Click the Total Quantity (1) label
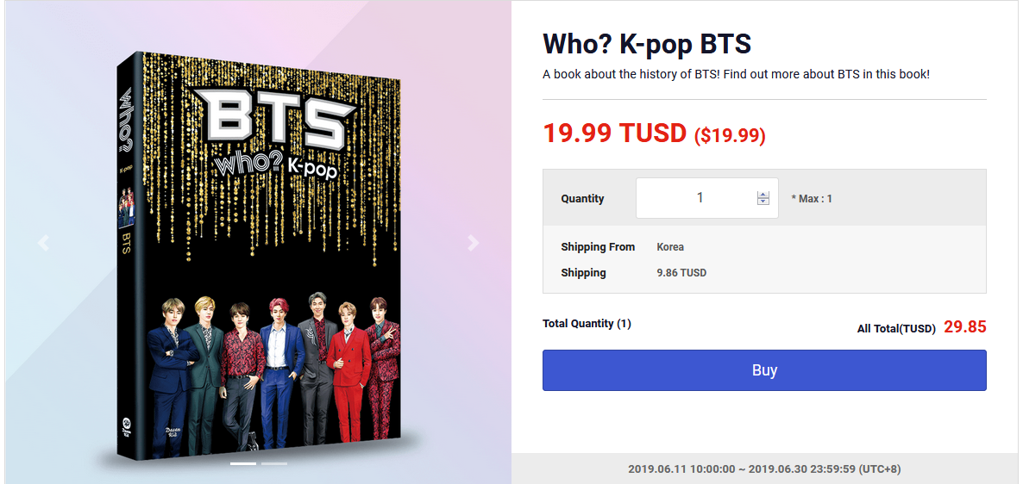The width and height of the screenshot is (1023, 484). (x=587, y=324)
